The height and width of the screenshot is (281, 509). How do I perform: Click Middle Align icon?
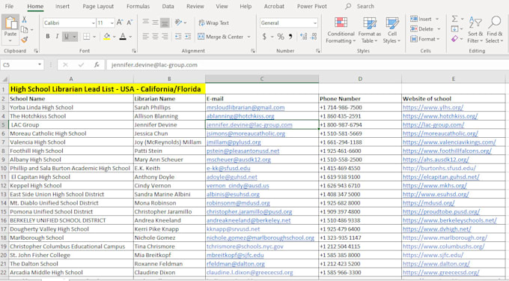(155, 22)
